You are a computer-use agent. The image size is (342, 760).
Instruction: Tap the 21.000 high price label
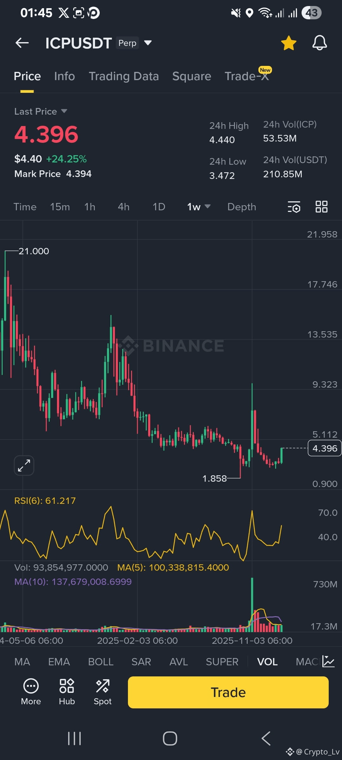[34, 251]
